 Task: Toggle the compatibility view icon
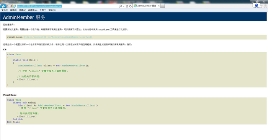[127, 6]
